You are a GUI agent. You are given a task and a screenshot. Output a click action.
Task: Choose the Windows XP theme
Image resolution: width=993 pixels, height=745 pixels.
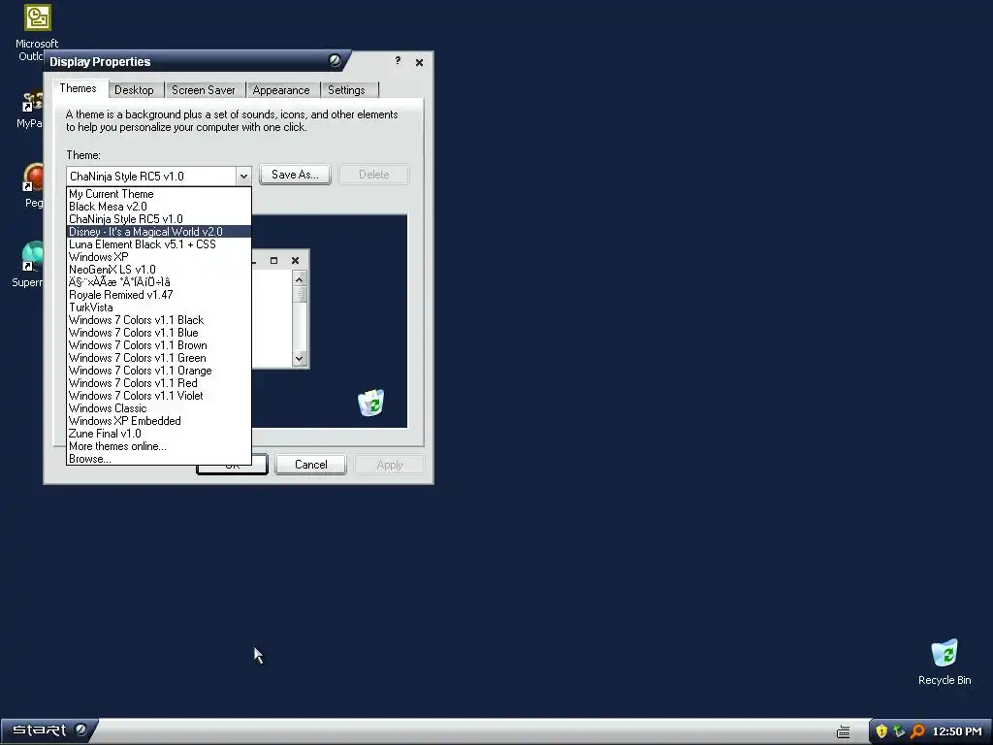coord(159,257)
